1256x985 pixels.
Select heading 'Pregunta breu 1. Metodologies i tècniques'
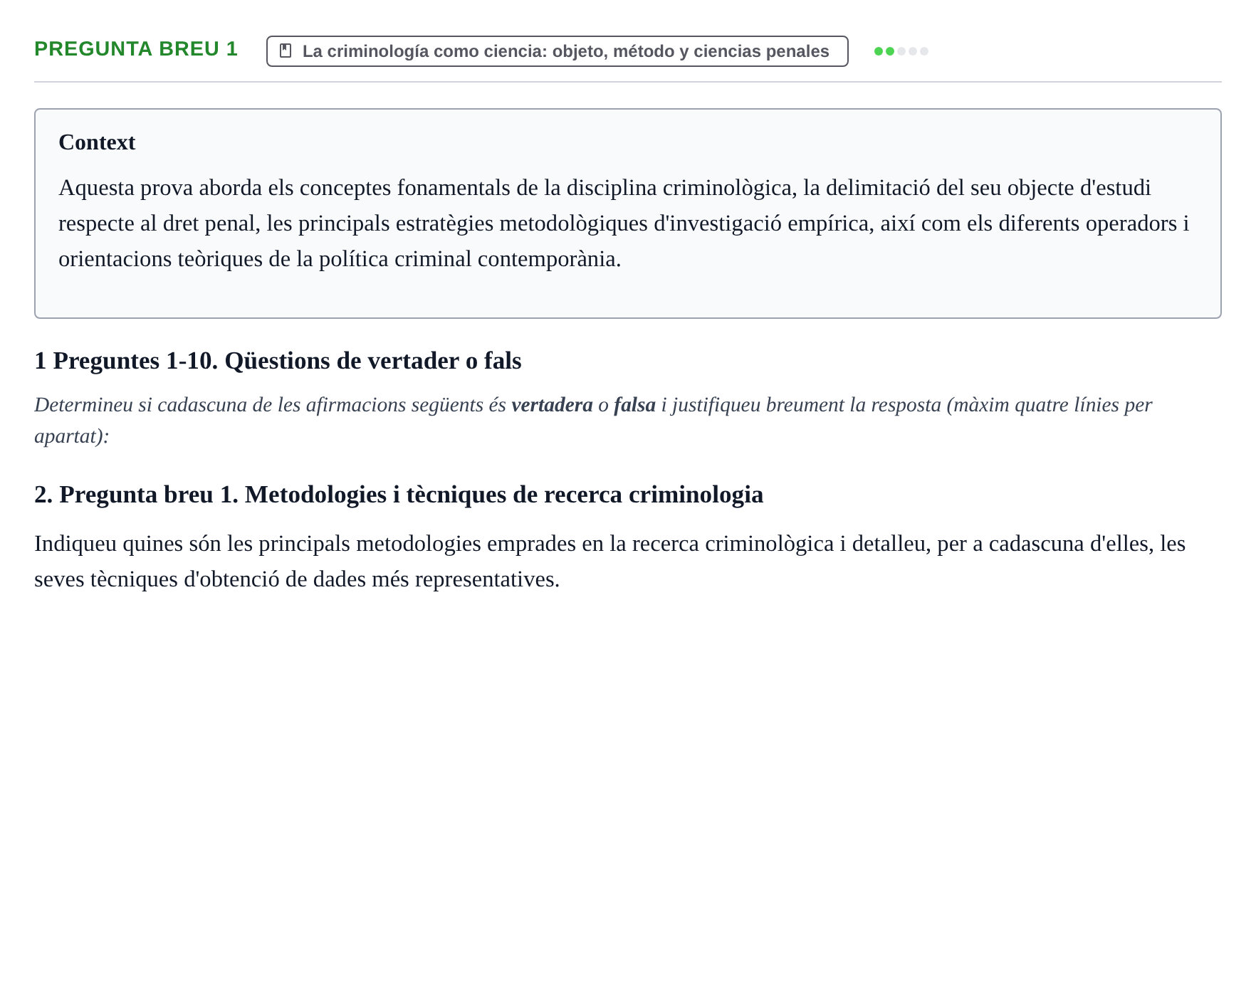tap(399, 495)
